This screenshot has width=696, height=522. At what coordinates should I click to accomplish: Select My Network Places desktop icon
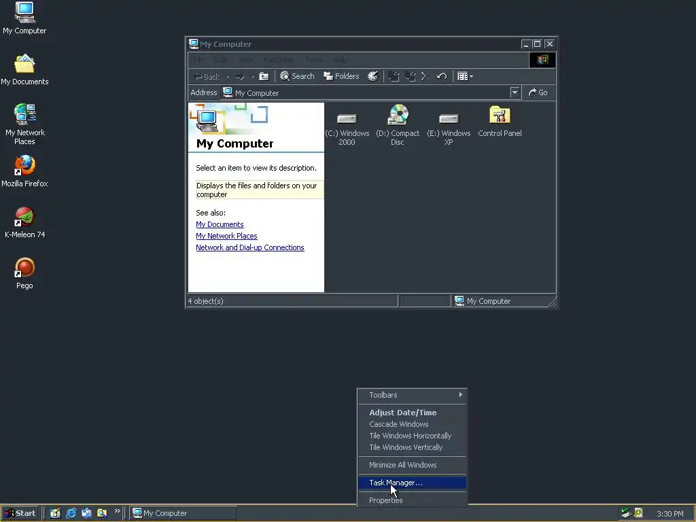point(24,124)
